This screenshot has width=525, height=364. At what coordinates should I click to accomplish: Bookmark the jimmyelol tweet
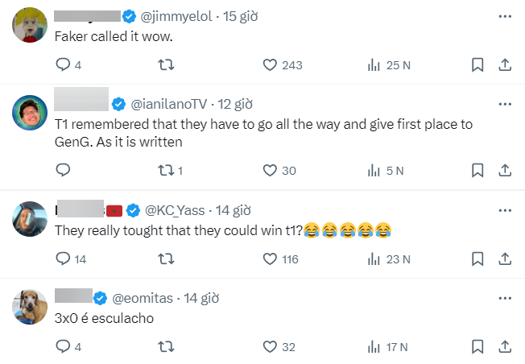click(477, 65)
